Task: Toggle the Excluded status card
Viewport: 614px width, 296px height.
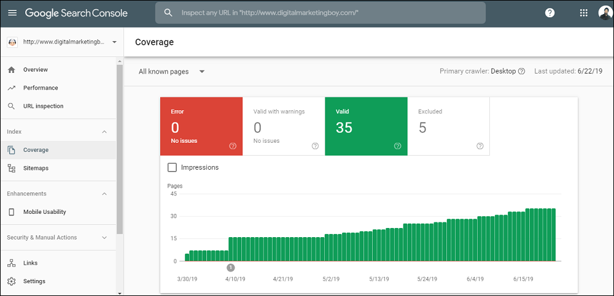Action: tap(449, 126)
